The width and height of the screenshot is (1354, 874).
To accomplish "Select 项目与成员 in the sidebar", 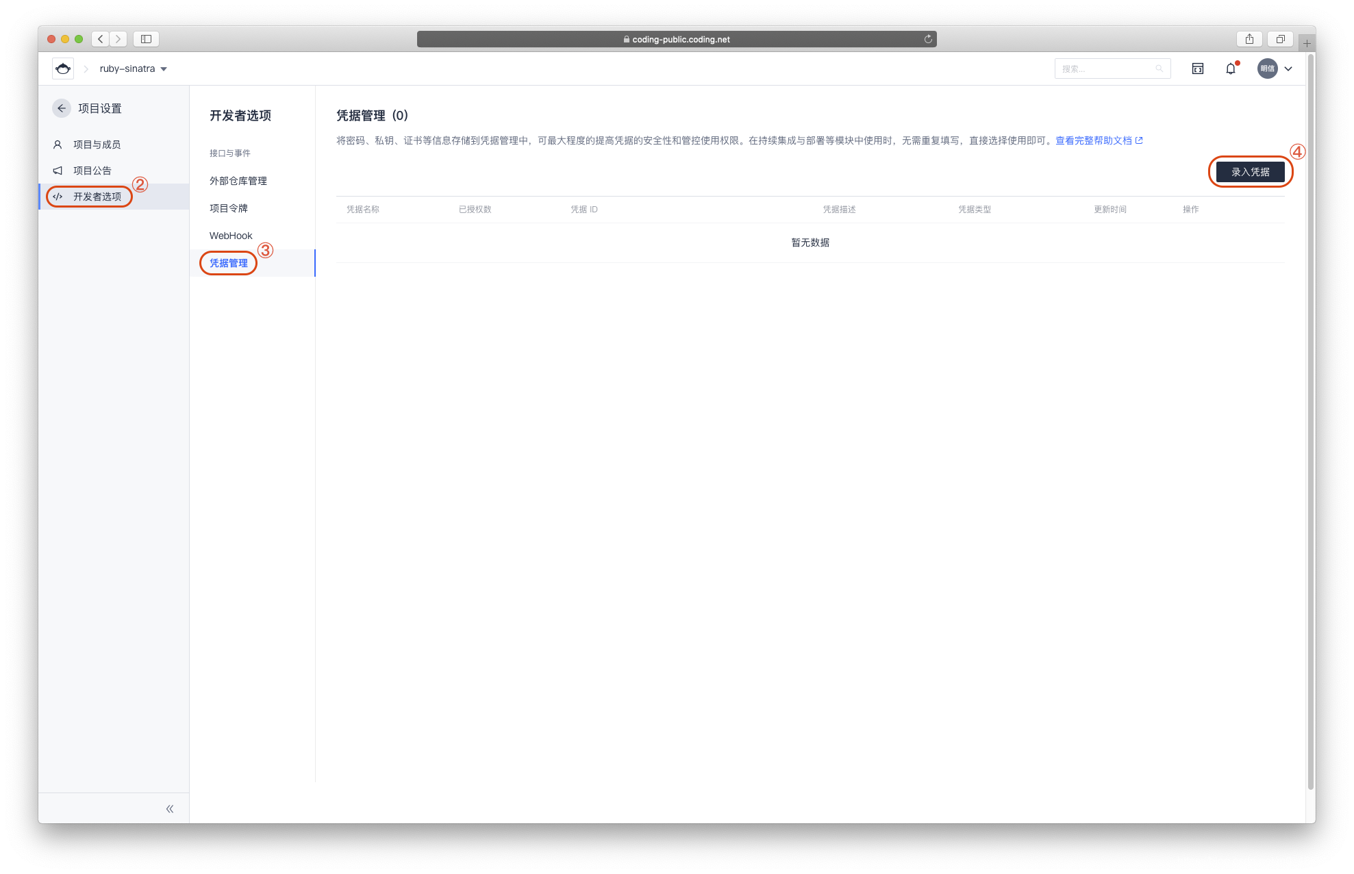I will coord(97,145).
